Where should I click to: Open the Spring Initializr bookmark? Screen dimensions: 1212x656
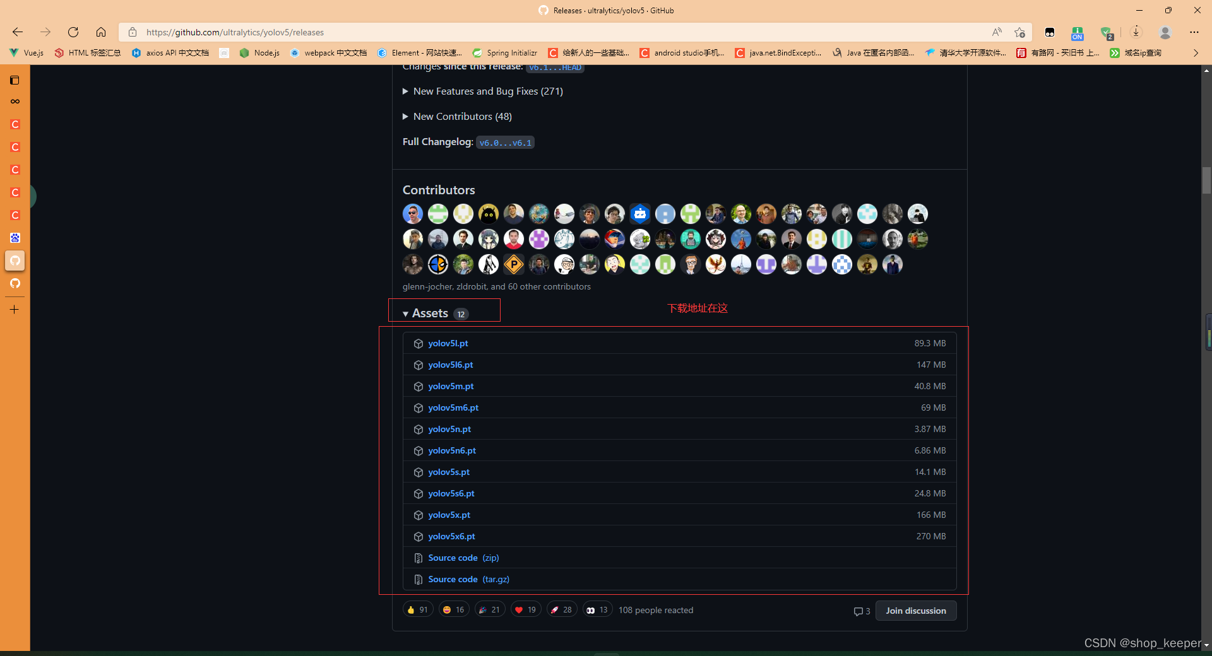coord(505,53)
